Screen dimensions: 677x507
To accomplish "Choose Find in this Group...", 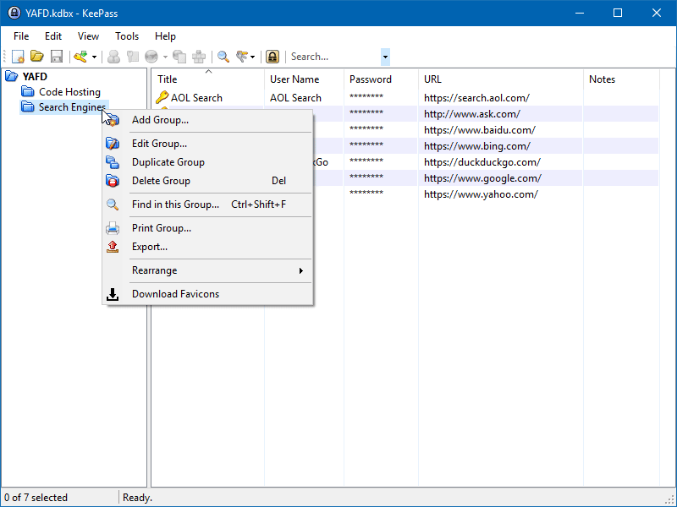I will click(x=207, y=204).
